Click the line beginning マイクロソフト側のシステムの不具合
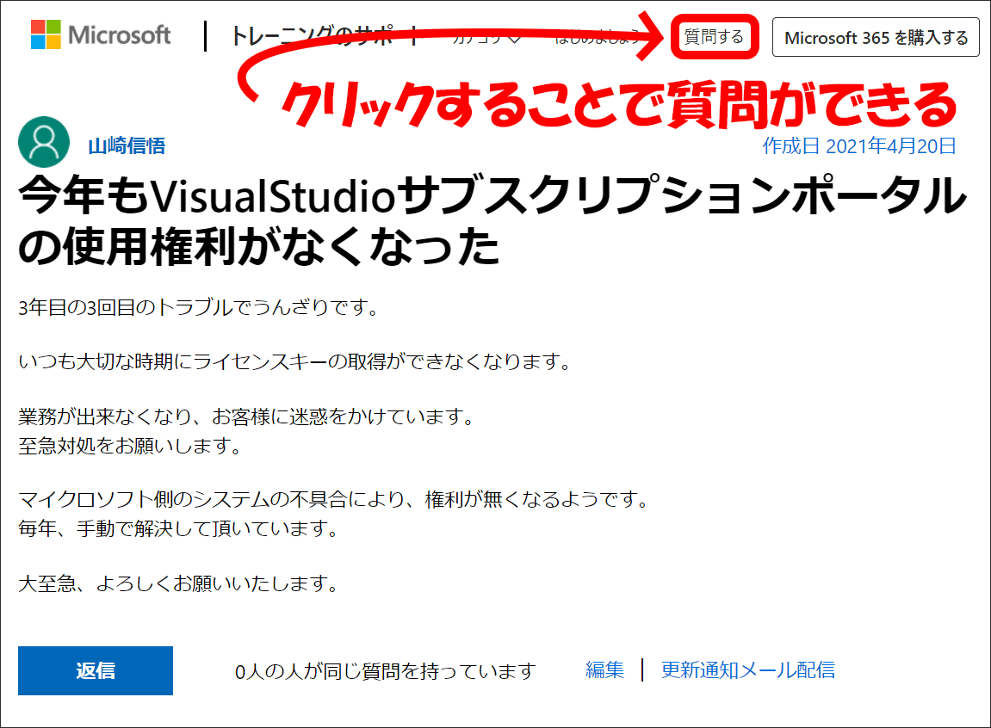 334,499
